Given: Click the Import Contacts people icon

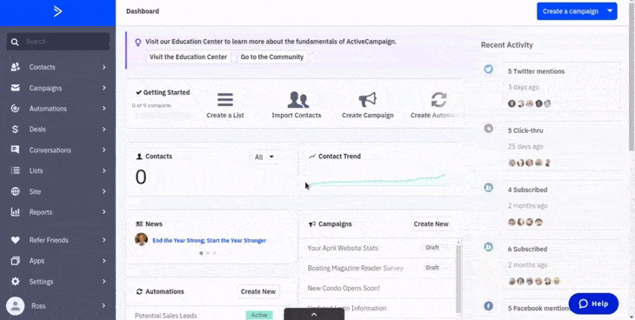Looking at the screenshot, I should pyautogui.click(x=298, y=100).
